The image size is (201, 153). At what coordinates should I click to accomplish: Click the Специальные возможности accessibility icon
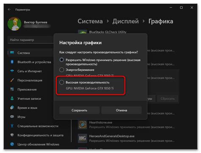point(12,126)
